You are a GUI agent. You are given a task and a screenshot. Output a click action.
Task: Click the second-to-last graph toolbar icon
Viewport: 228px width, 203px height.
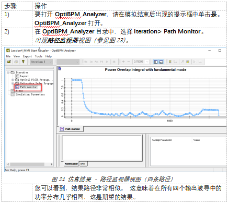tap(195, 62)
